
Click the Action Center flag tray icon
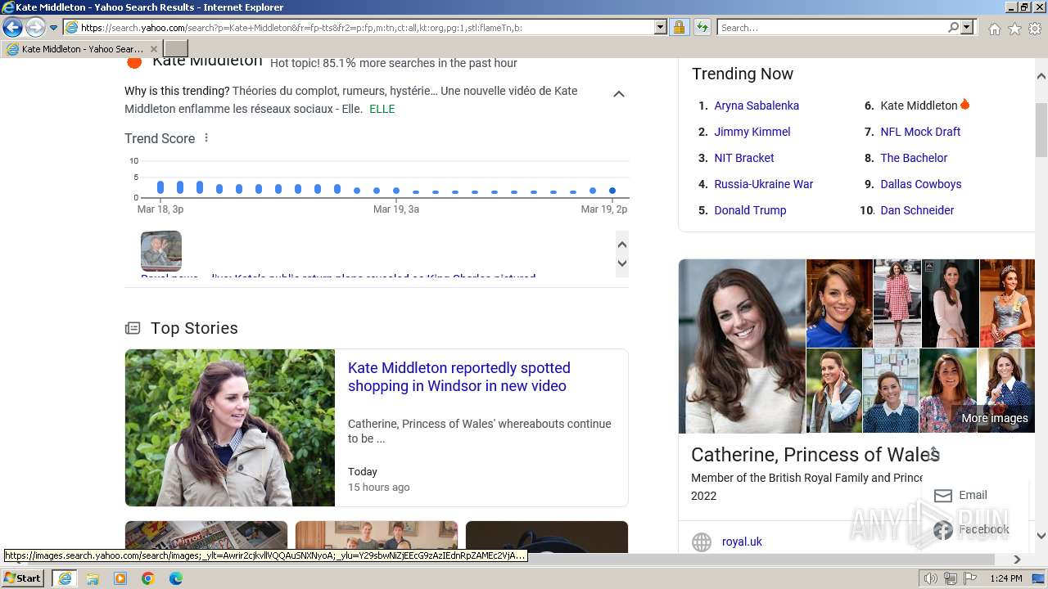970,578
